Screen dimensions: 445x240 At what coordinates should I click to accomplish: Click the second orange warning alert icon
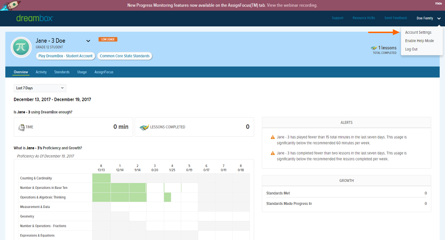[273, 153]
